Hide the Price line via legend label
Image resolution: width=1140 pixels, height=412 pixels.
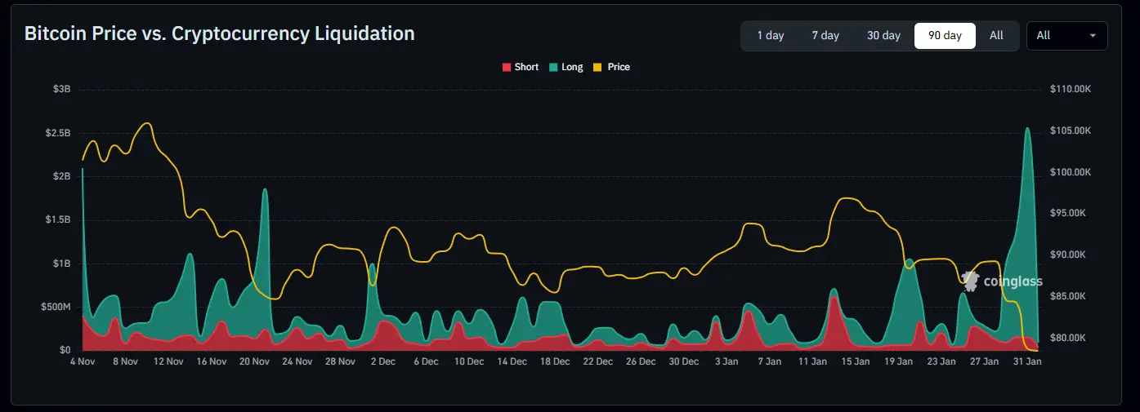[619, 67]
